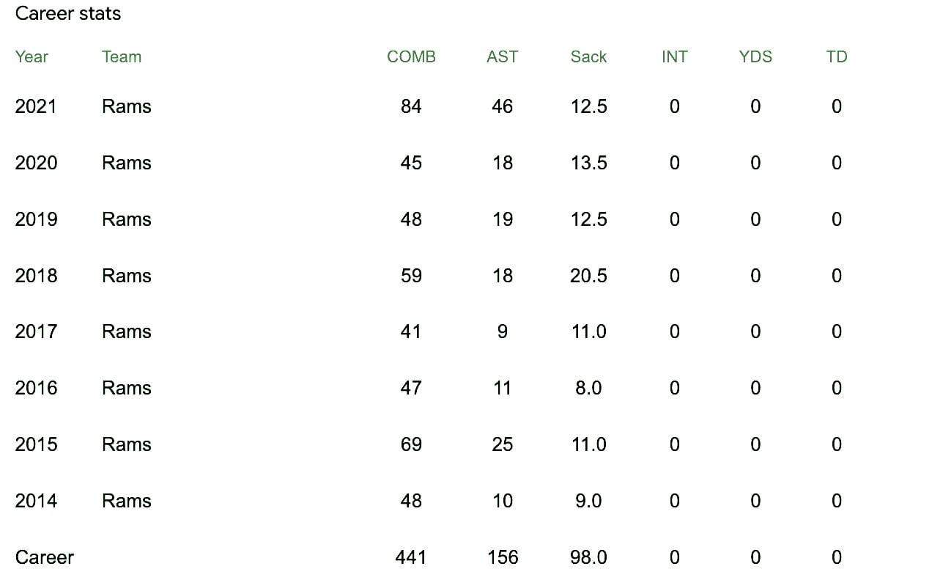Select the YDS column header
The width and height of the screenshot is (932, 569).
[x=755, y=57]
